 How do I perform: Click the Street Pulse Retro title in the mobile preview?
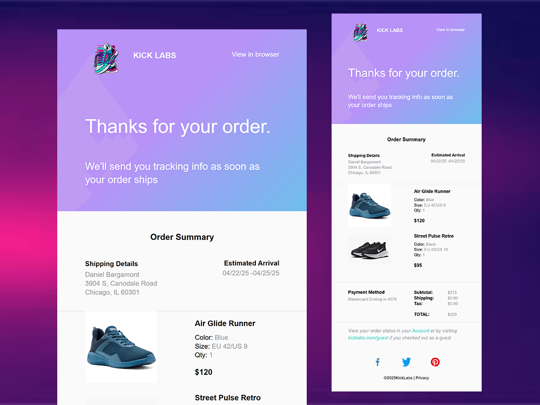click(434, 236)
